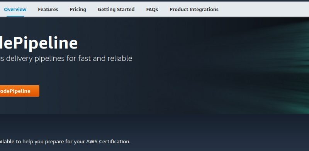
Task: Switch to the Features tab
Action: [x=48, y=9]
